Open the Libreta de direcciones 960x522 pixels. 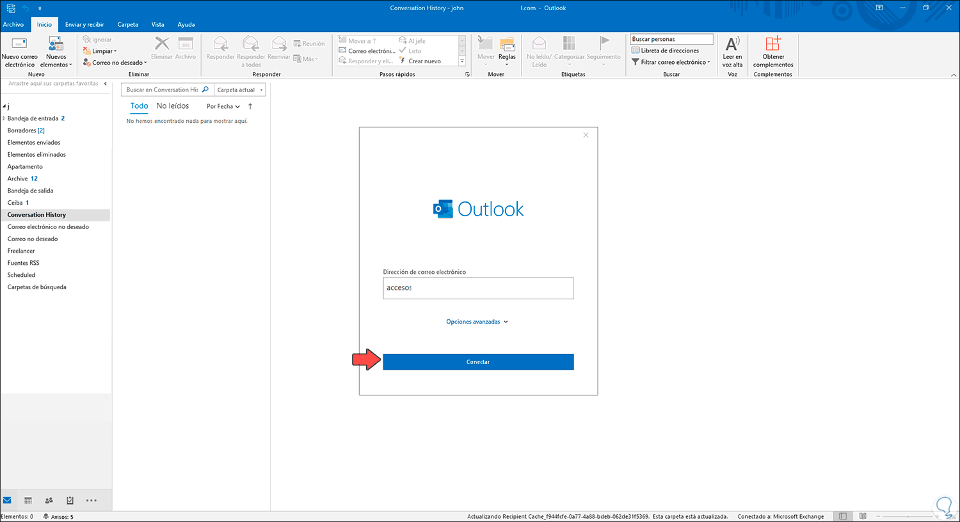pyautogui.click(x=666, y=51)
